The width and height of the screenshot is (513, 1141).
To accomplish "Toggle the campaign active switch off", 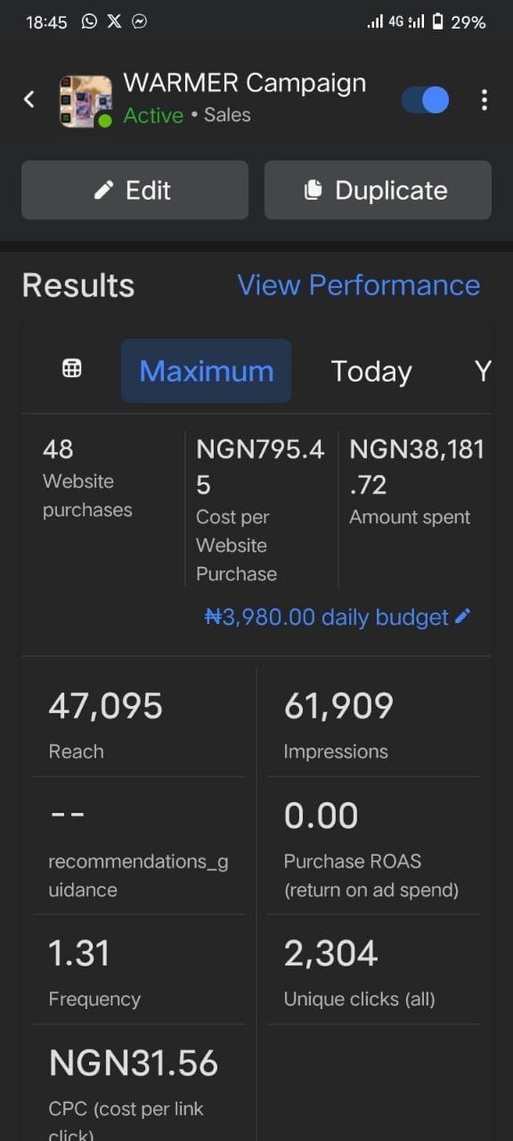I will pyautogui.click(x=425, y=100).
